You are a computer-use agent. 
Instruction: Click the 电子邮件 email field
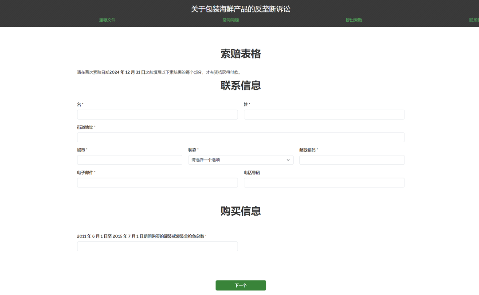pyautogui.click(x=157, y=182)
